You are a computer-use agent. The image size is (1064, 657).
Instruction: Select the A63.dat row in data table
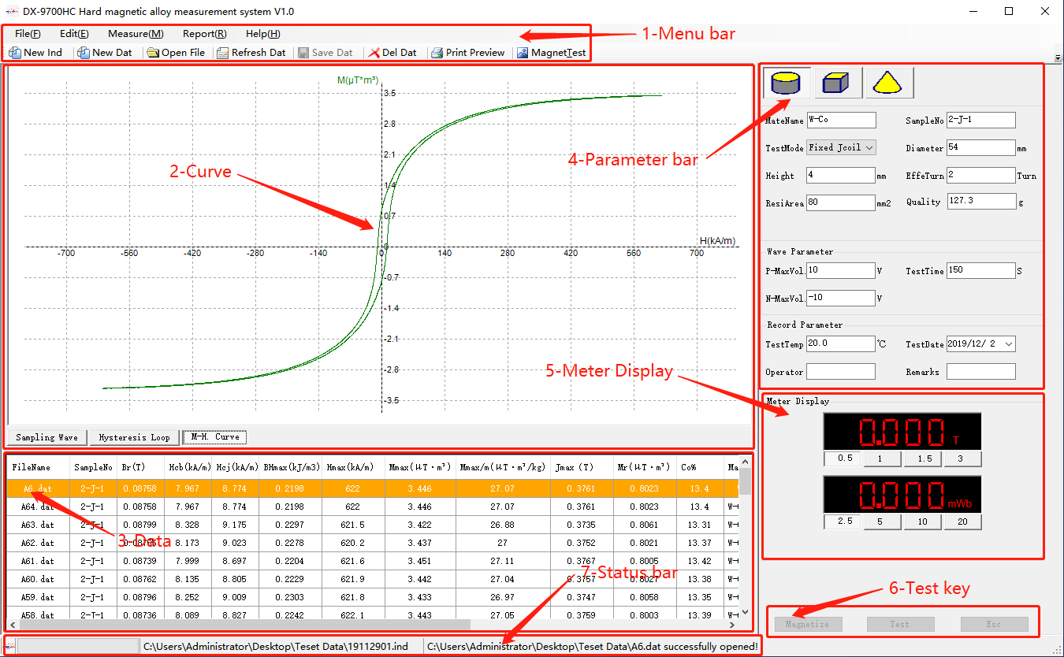tap(373, 525)
